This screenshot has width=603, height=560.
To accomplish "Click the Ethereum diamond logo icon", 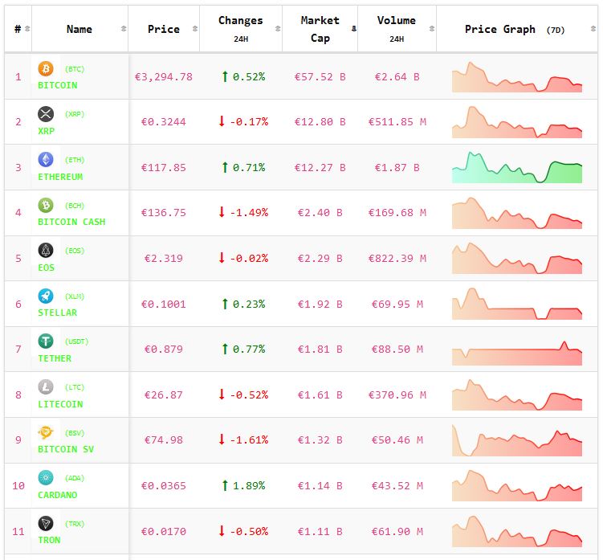I will tap(46, 160).
